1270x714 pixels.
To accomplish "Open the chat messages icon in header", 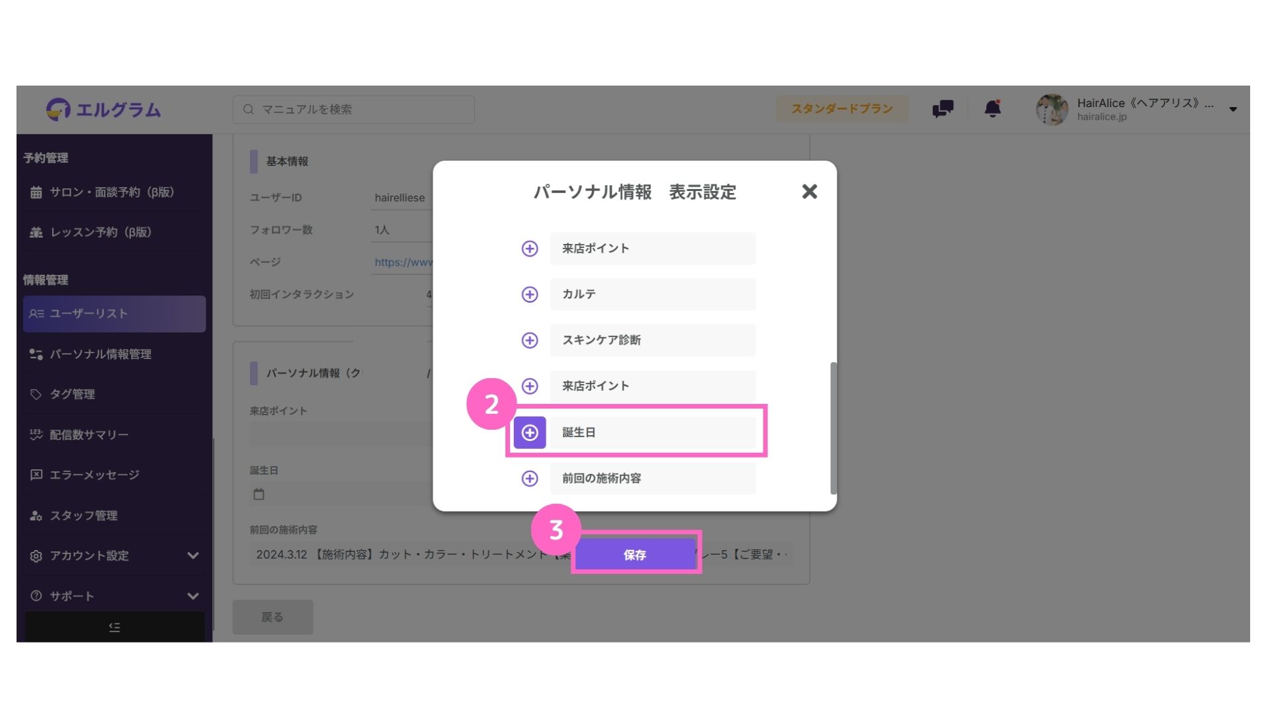I will click(x=943, y=108).
